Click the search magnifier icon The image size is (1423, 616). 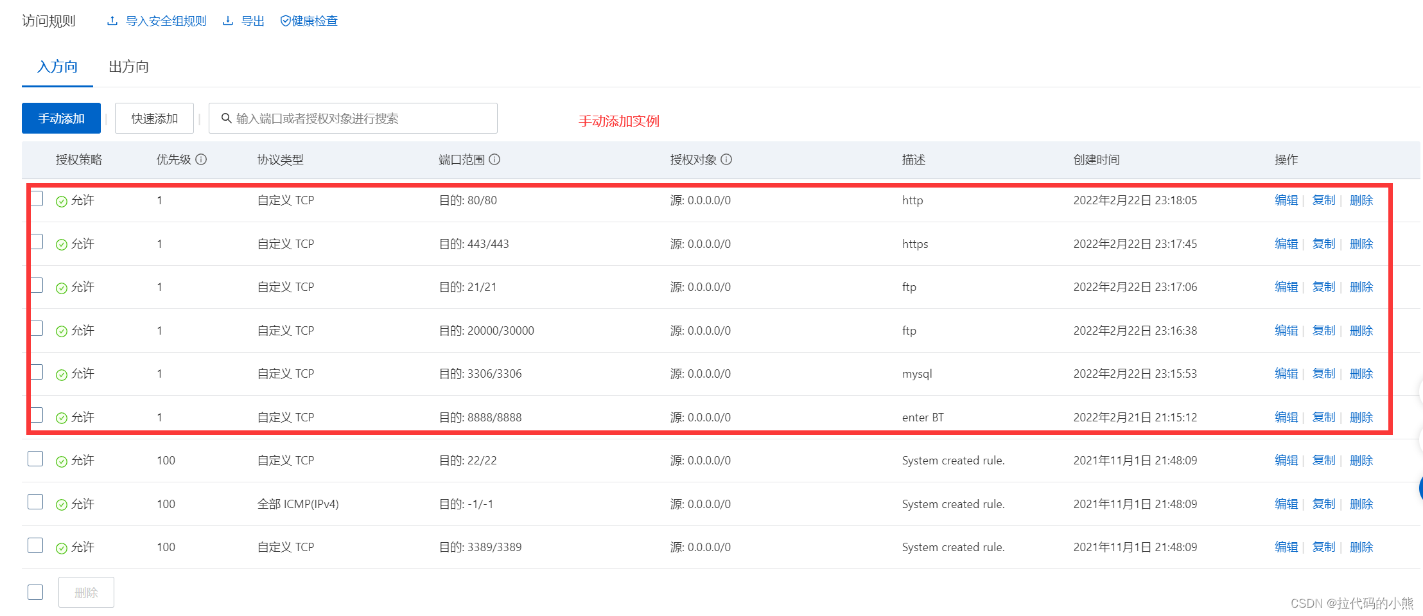[x=226, y=118]
